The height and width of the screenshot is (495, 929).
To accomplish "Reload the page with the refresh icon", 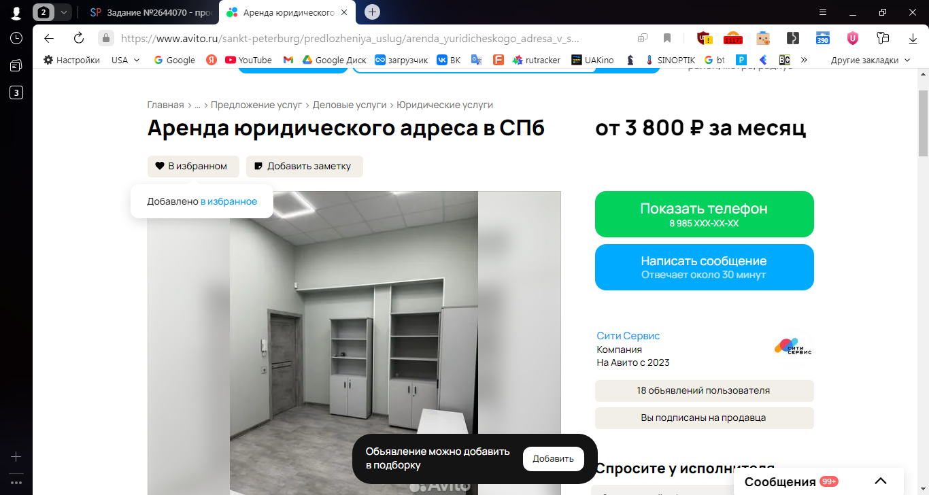I will pyautogui.click(x=79, y=38).
